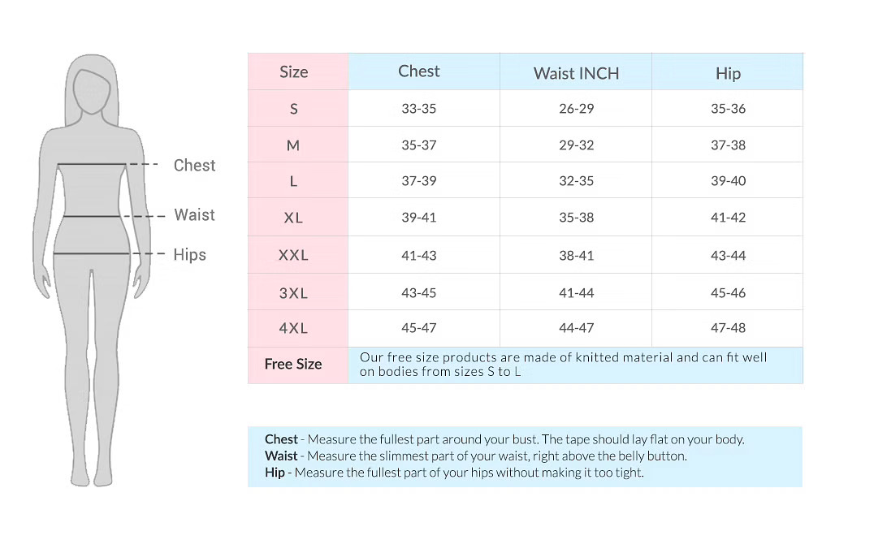
Task: Click the Hips label beside the figure
Action: (x=189, y=255)
